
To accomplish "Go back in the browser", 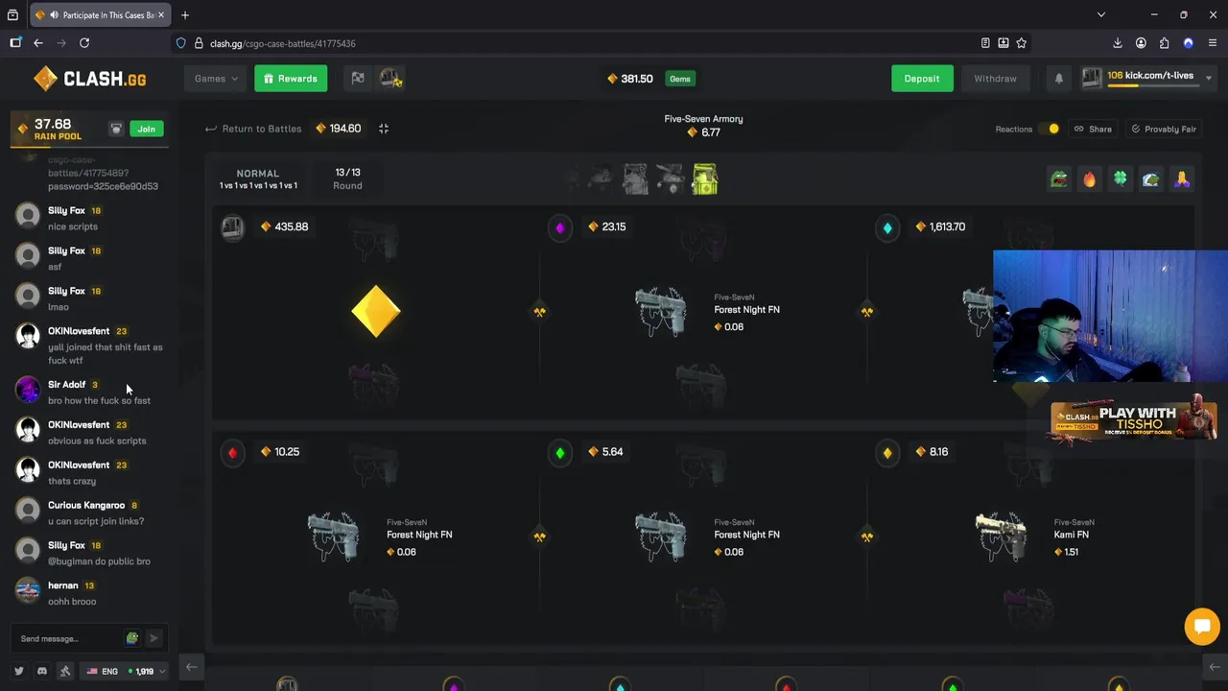I will [38, 43].
